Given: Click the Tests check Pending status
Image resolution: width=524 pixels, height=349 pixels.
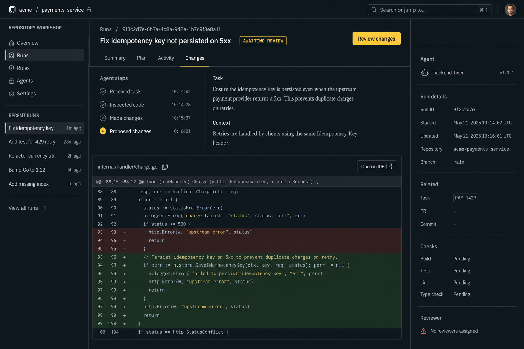Looking at the screenshot, I should point(462,271).
